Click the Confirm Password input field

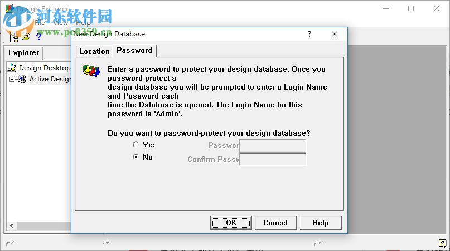coord(273,159)
